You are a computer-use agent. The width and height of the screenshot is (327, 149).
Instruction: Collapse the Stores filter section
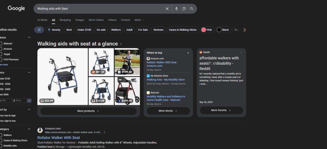(x=29, y=38)
